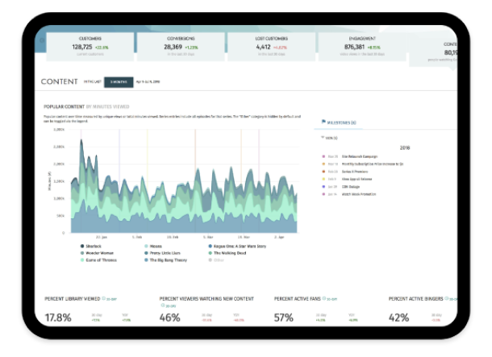Click the Moana legend dot
Image resolution: width=492 pixels, height=357 pixels.
coord(146,246)
